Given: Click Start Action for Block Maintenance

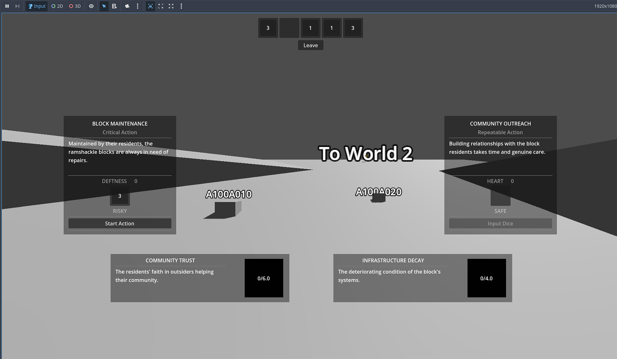Looking at the screenshot, I should point(120,223).
